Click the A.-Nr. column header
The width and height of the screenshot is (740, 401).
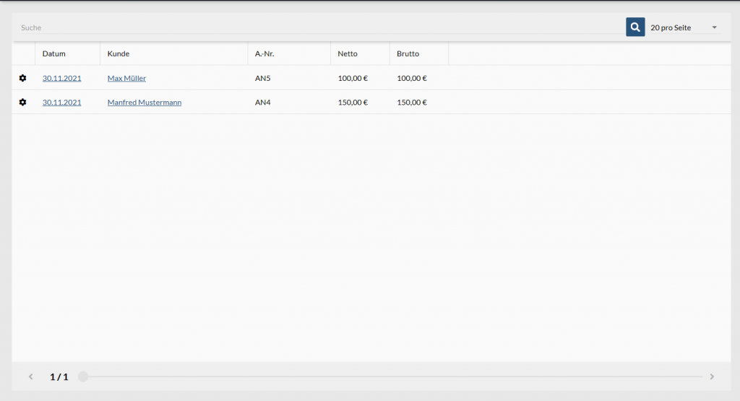click(264, 53)
